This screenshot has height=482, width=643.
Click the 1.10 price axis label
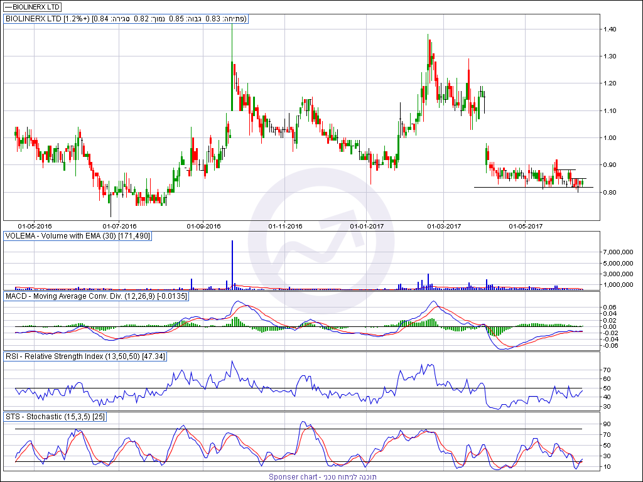609,110
